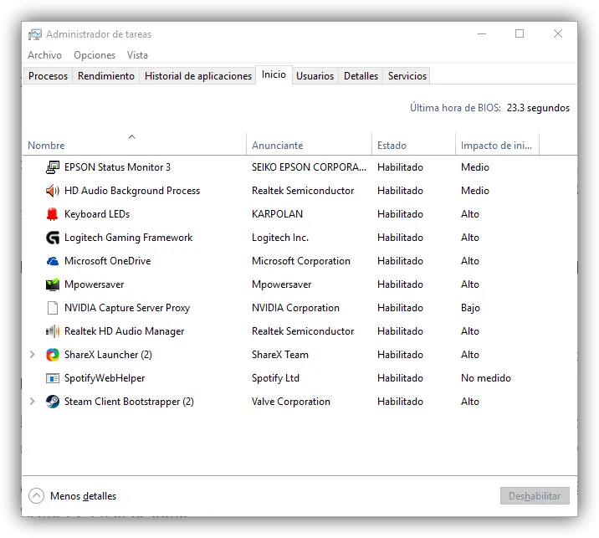
Task: Switch to the Usuarios tab
Action: (315, 76)
